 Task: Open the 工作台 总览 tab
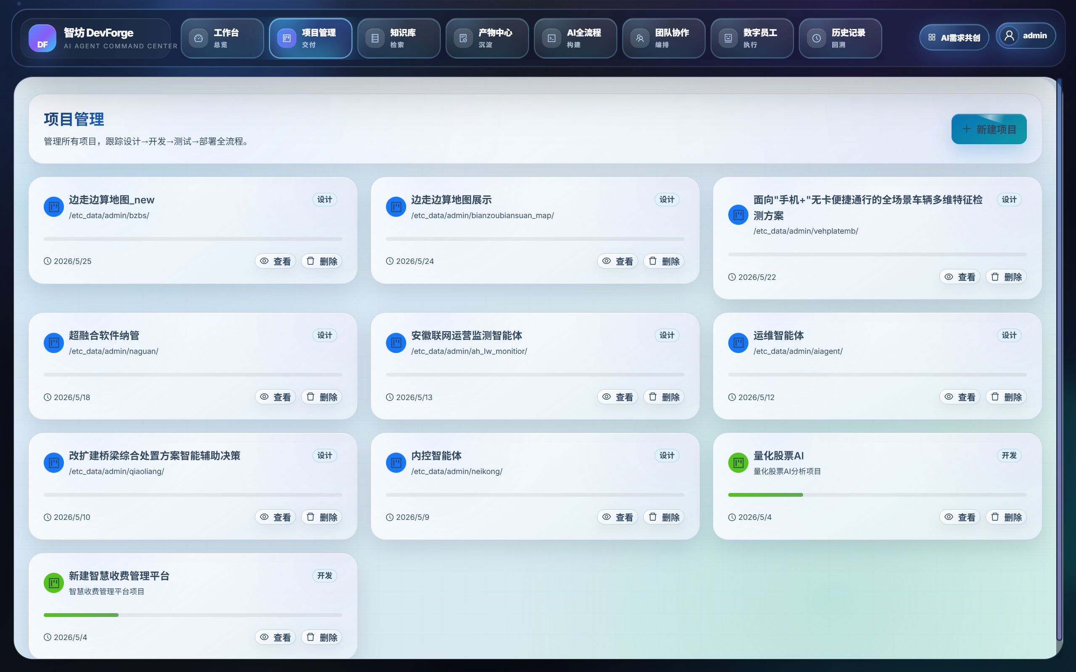point(222,38)
